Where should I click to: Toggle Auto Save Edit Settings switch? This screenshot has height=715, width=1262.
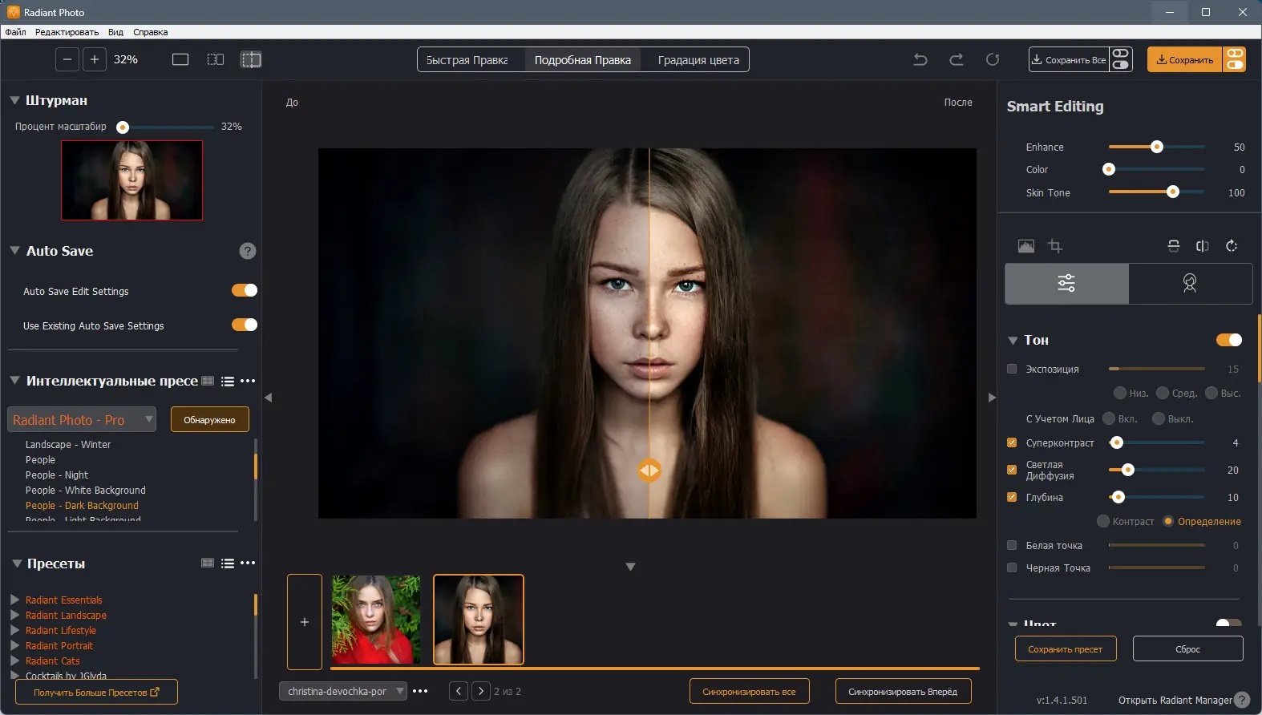pyautogui.click(x=245, y=290)
